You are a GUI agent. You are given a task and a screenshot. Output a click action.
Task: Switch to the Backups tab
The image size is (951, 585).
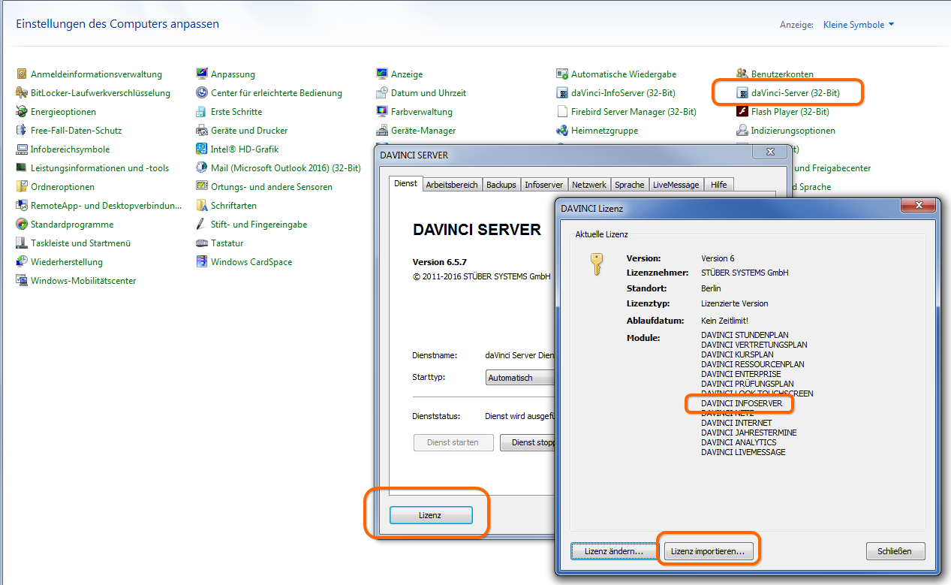[501, 184]
